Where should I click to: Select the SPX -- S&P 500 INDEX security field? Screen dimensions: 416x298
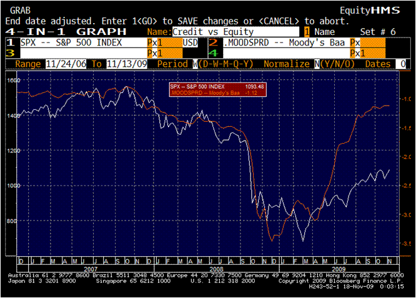pos(84,42)
